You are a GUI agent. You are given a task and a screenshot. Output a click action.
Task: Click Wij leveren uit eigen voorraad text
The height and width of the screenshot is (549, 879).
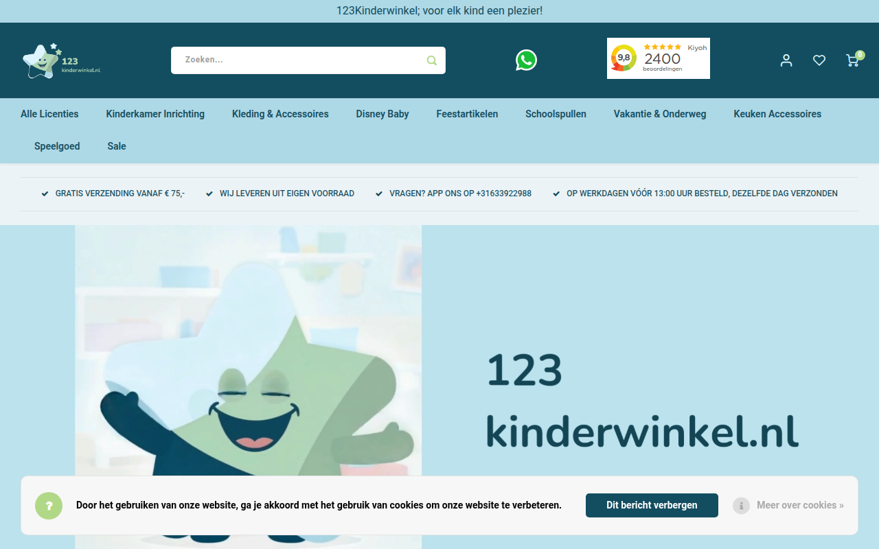click(x=287, y=194)
